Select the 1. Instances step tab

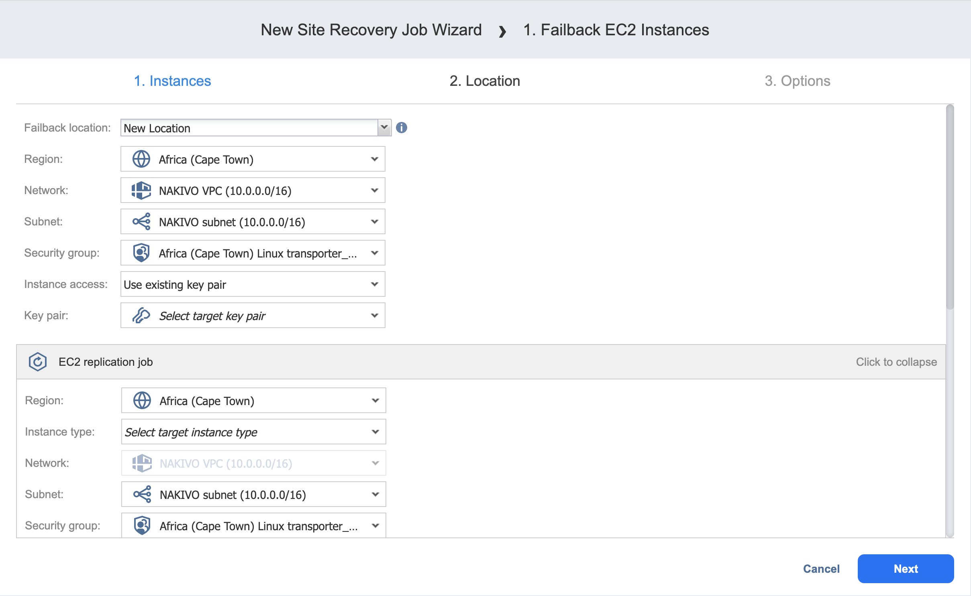coord(172,81)
